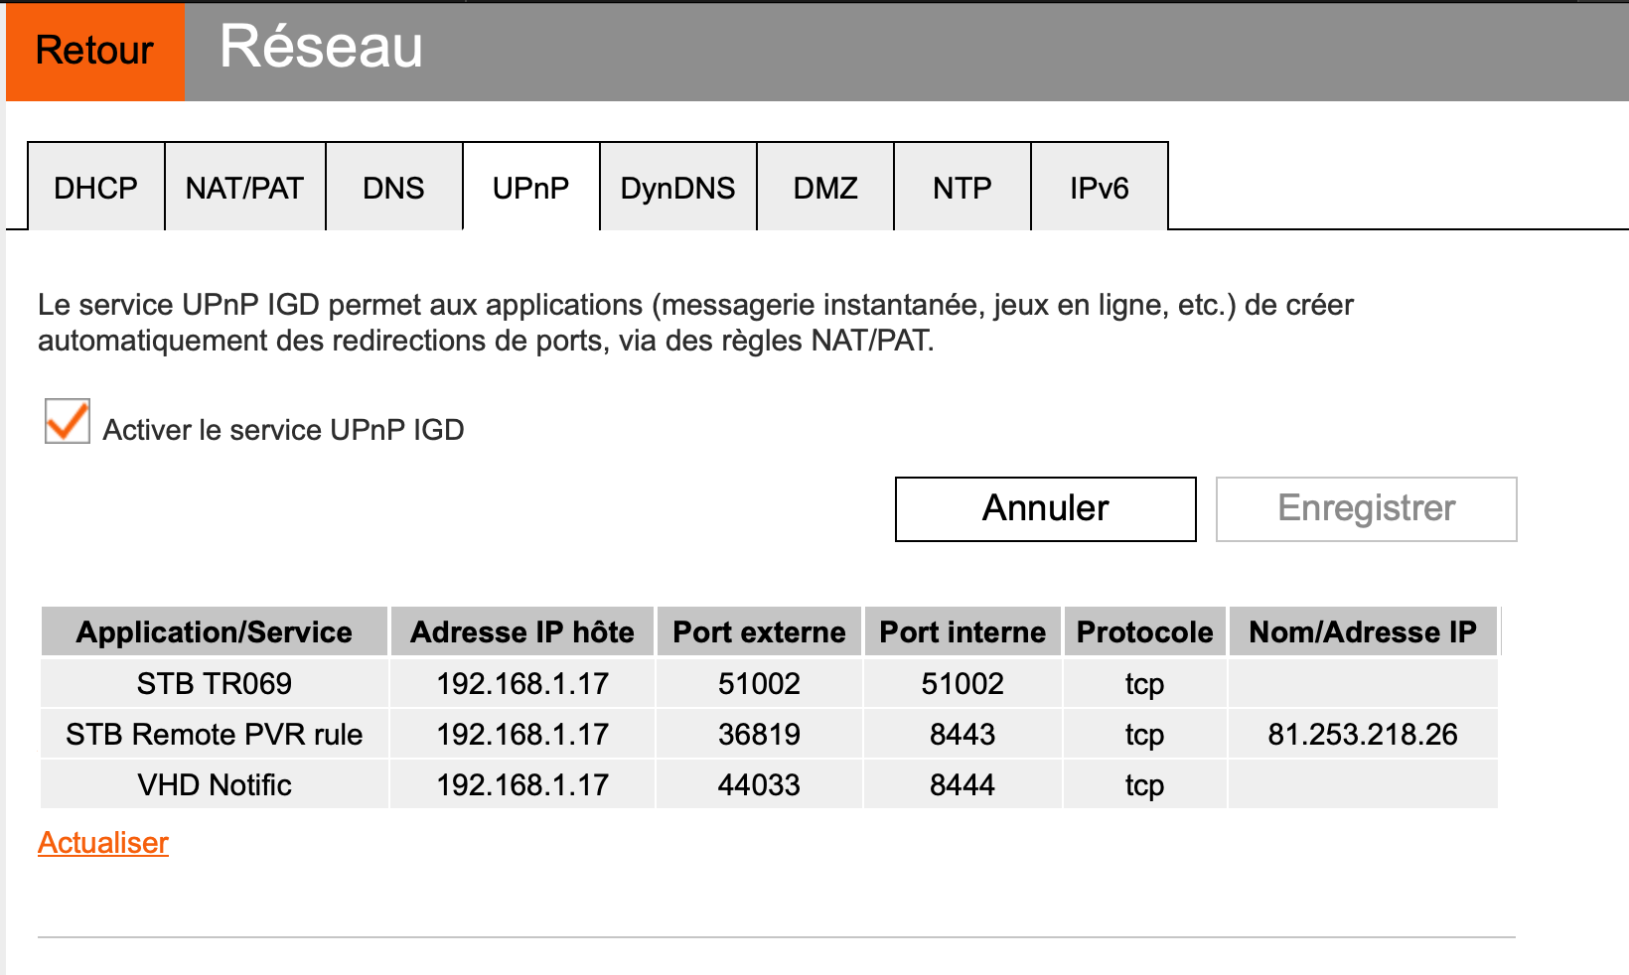Open the DMZ tab
This screenshot has width=1629, height=975.
click(x=824, y=188)
